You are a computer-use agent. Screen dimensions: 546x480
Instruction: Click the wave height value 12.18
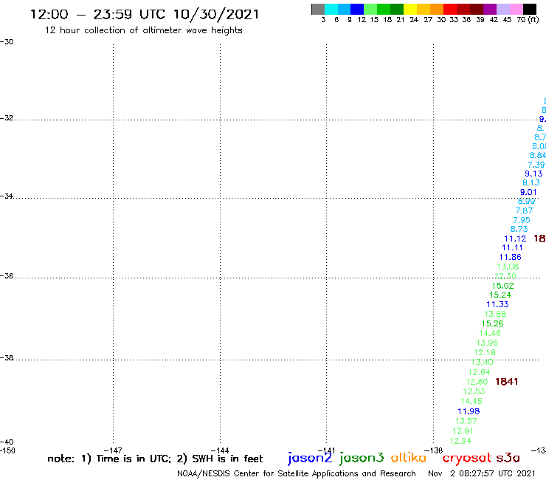[x=485, y=353]
